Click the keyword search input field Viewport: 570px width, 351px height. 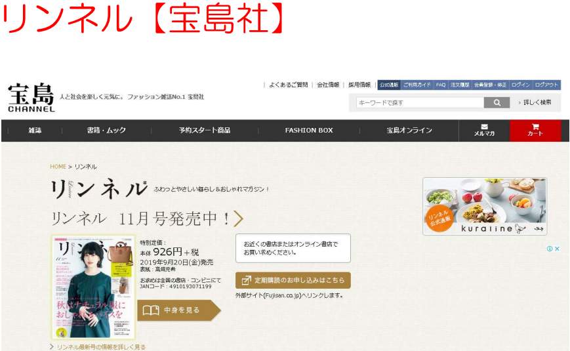click(x=420, y=102)
